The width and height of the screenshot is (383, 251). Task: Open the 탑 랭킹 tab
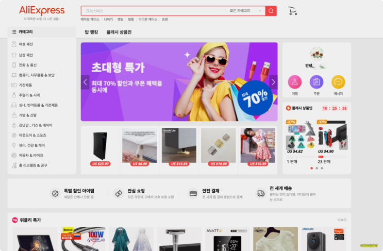[x=91, y=32]
